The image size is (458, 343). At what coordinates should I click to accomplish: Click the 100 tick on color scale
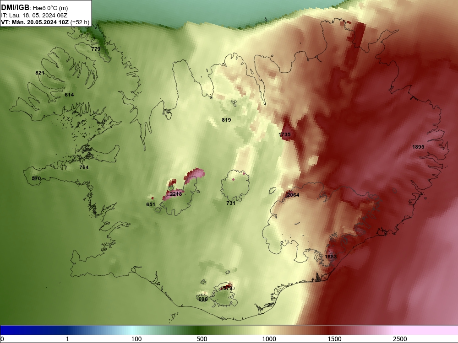pyautogui.click(x=136, y=339)
